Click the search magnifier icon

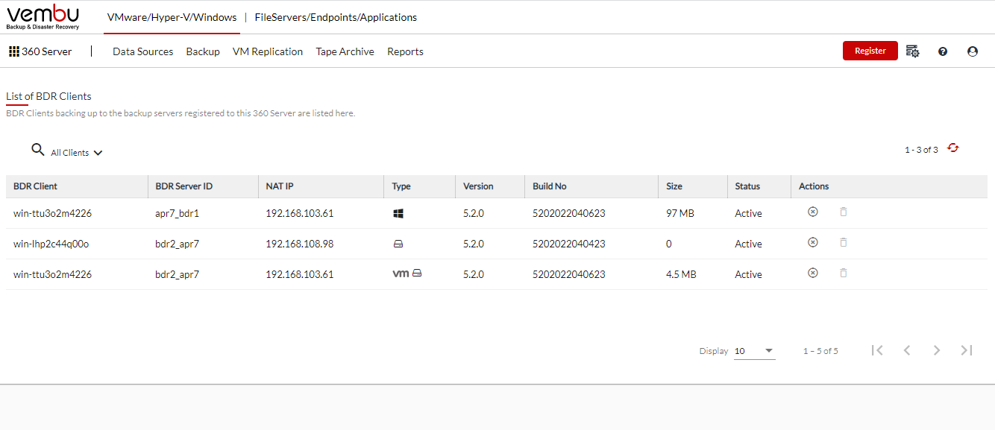coord(38,150)
